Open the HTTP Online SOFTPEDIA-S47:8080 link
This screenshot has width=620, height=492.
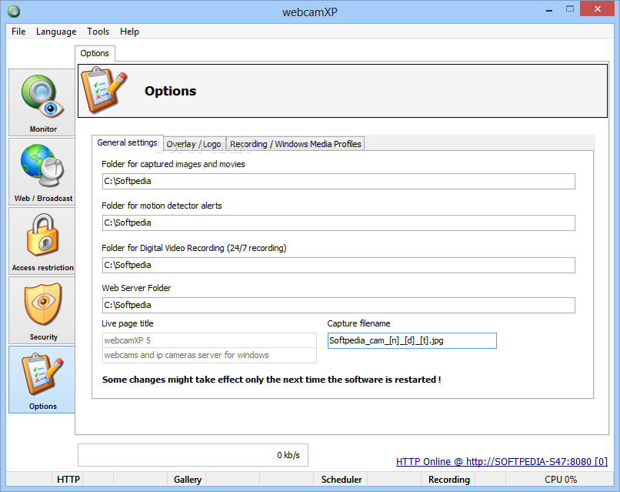coord(502,461)
